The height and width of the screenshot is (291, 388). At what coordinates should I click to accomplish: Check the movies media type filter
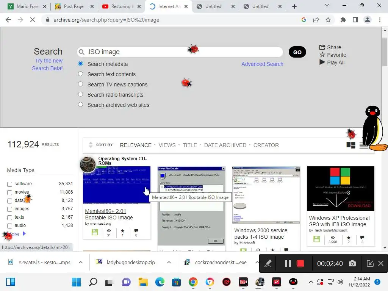[9, 192]
